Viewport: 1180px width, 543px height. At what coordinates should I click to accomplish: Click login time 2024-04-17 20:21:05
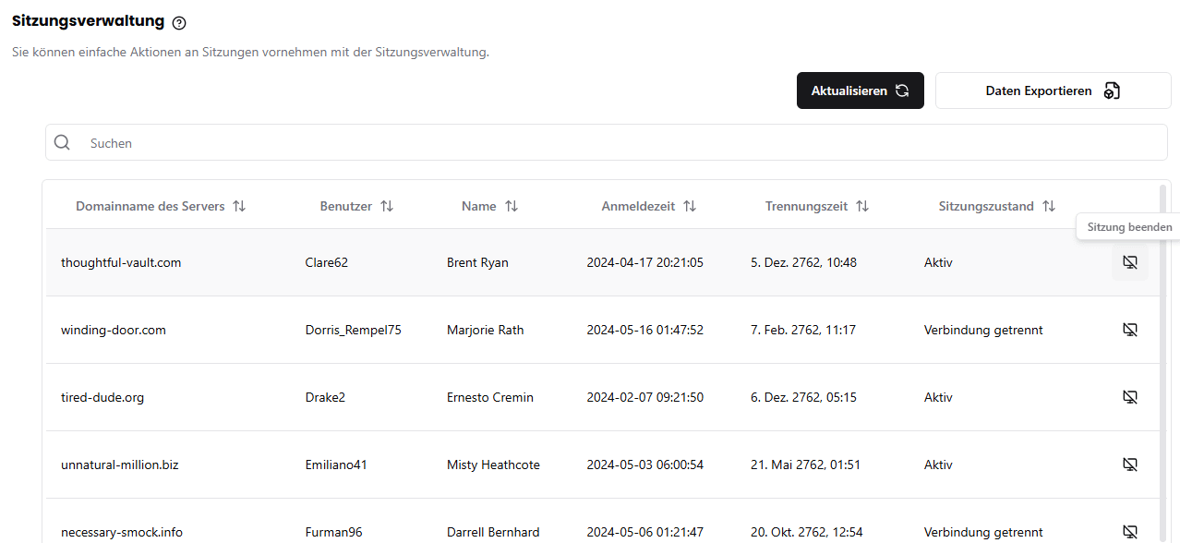[645, 262]
